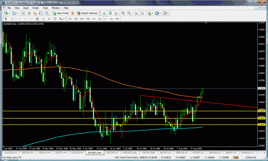The width and height of the screenshot is (268, 161).
Task: Open the Charts menu
Action: [36, 8]
